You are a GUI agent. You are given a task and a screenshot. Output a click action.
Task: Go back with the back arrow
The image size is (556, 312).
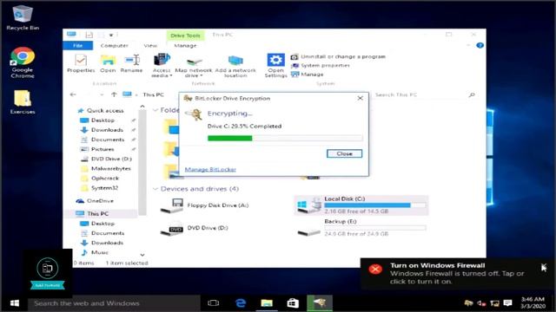tap(73, 94)
